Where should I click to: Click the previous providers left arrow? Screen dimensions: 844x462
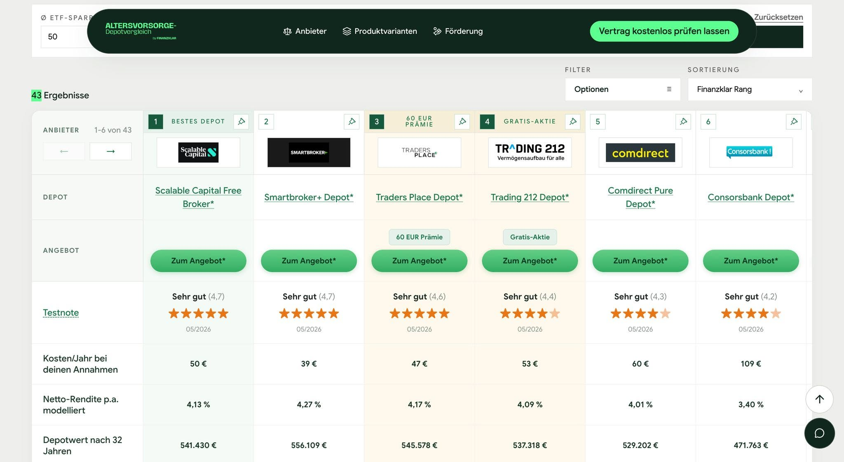pyautogui.click(x=64, y=151)
